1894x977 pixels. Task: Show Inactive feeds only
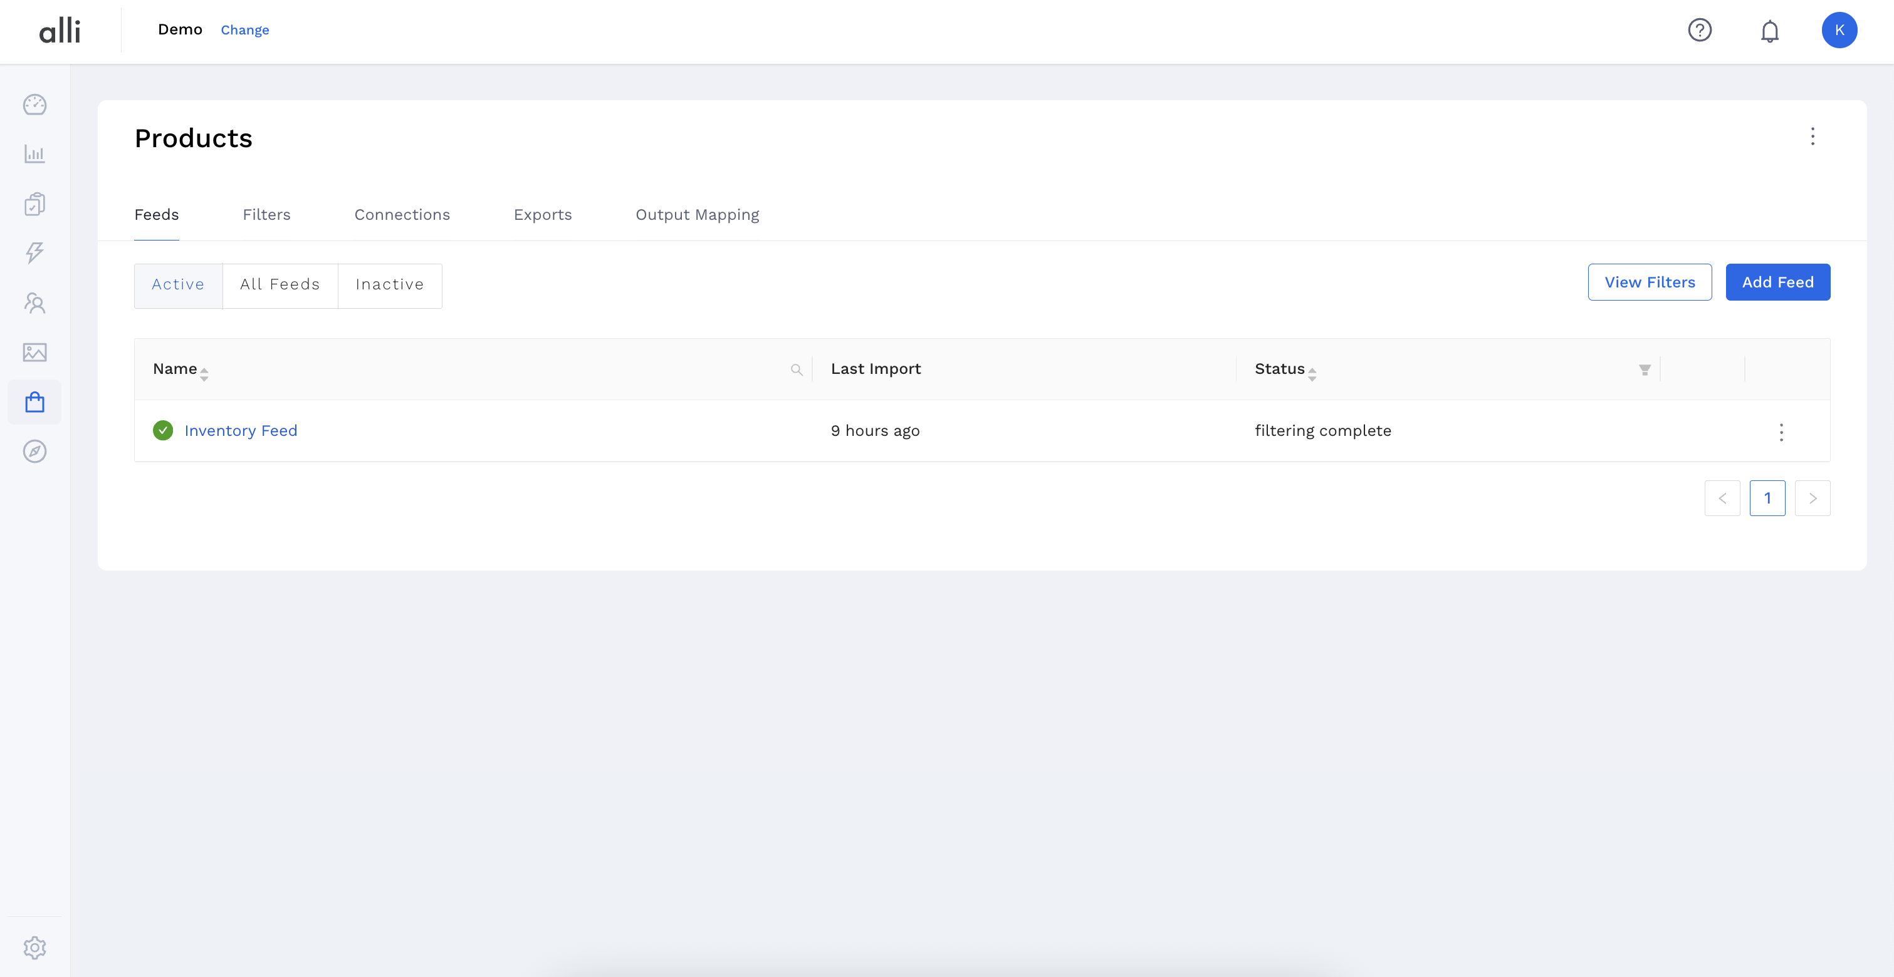pos(390,285)
